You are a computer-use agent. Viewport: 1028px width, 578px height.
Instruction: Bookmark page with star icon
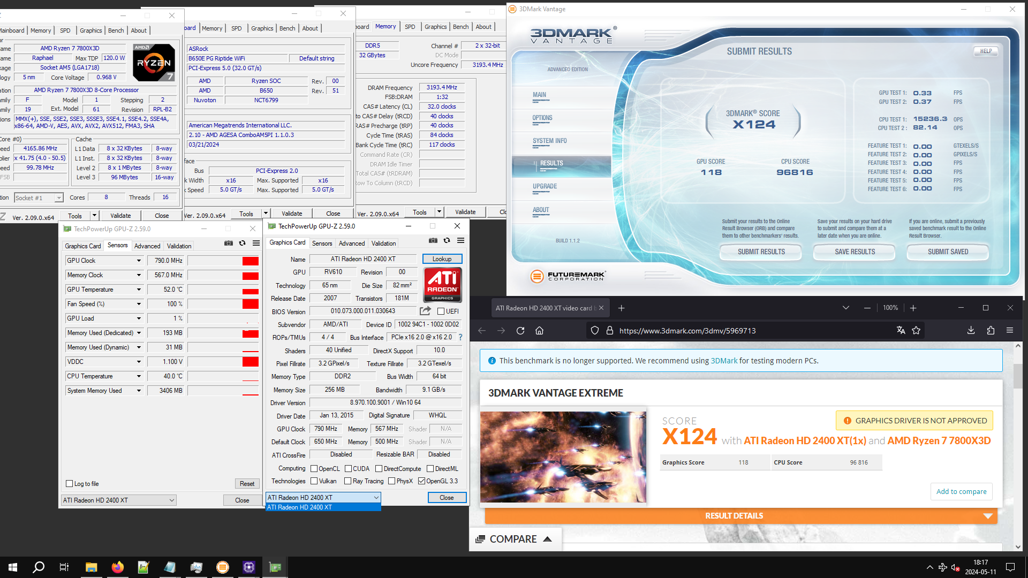[x=916, y=331]
